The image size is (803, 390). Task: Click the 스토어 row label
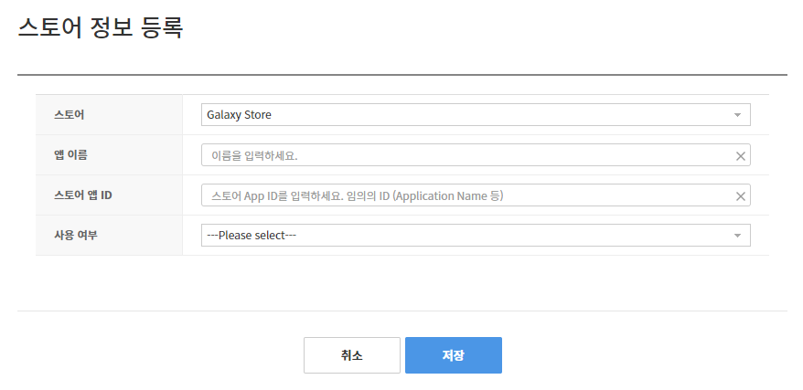tap(70, 115)
